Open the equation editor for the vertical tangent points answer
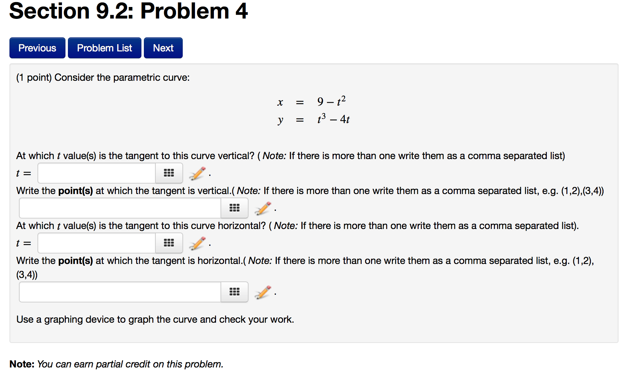Screen dimensions: 635x372 tap(234, 208)
